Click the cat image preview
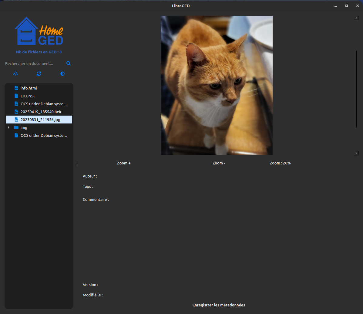The width and height of the screenshot is (363, 314). (x=217, y=86)
